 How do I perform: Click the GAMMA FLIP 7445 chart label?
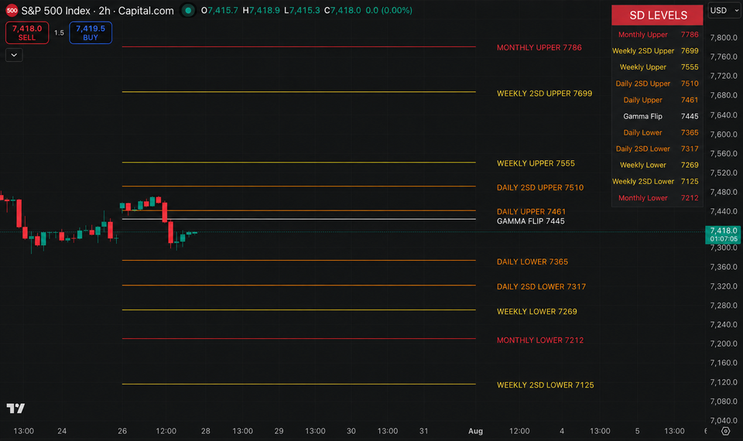pyautogui.click(x=531, y=221)
